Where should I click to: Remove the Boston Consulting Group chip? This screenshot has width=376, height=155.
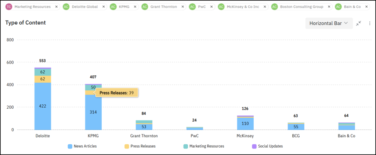click(329, 7)
